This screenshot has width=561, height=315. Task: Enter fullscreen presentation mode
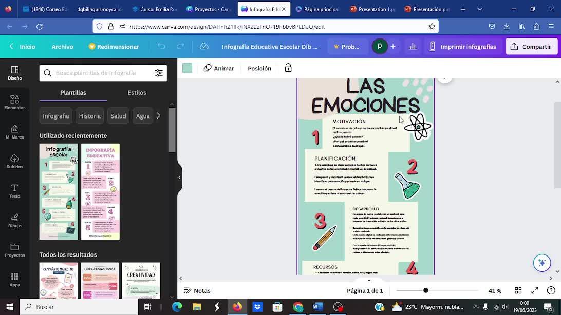pyautogui.click(x=534, y=290)
